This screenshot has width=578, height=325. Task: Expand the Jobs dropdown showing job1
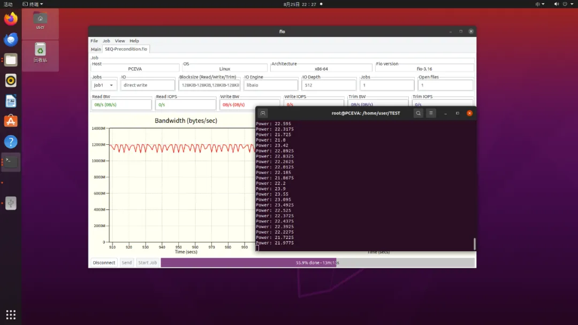104,85
